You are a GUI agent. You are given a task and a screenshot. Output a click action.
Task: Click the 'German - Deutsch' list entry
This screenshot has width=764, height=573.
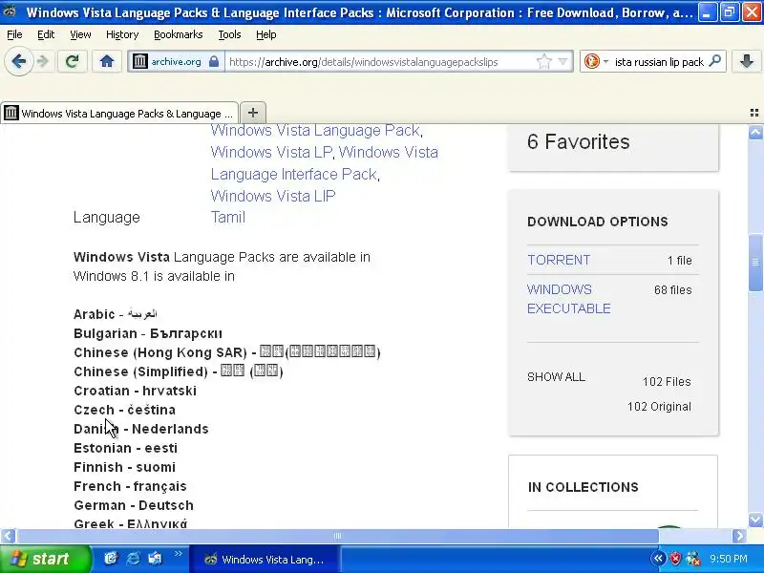point(134,505)
